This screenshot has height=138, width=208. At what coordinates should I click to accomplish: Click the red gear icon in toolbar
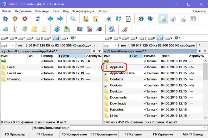click(25, 19)
